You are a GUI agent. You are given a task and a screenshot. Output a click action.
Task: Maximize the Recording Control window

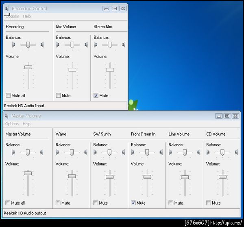[115, 9]
